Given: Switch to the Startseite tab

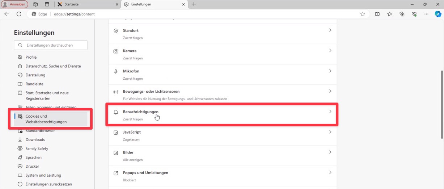Looking at the screenshot, I should pos(87,4).
